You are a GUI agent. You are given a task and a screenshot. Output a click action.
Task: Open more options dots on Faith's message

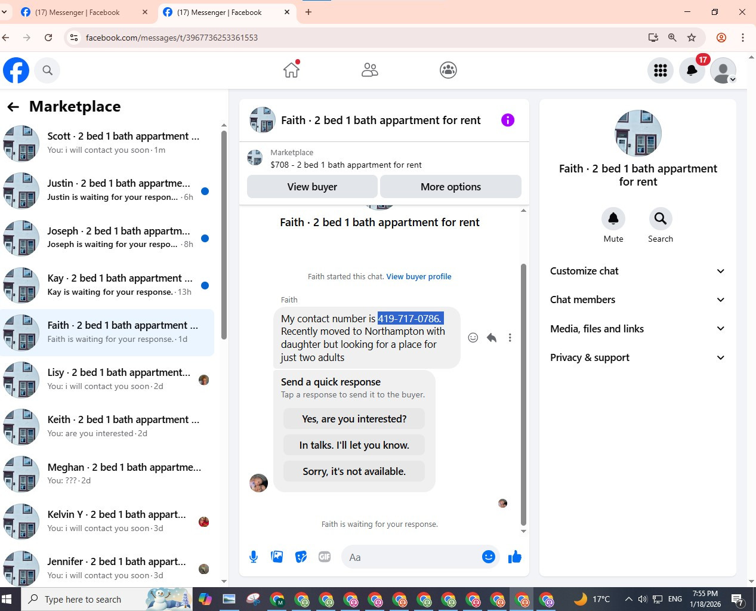(x=510, y=338)
